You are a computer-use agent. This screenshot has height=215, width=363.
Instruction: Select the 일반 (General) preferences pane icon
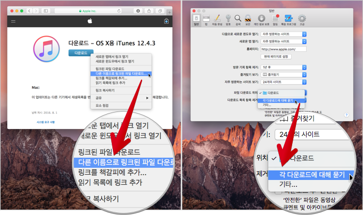pos(196,20)
